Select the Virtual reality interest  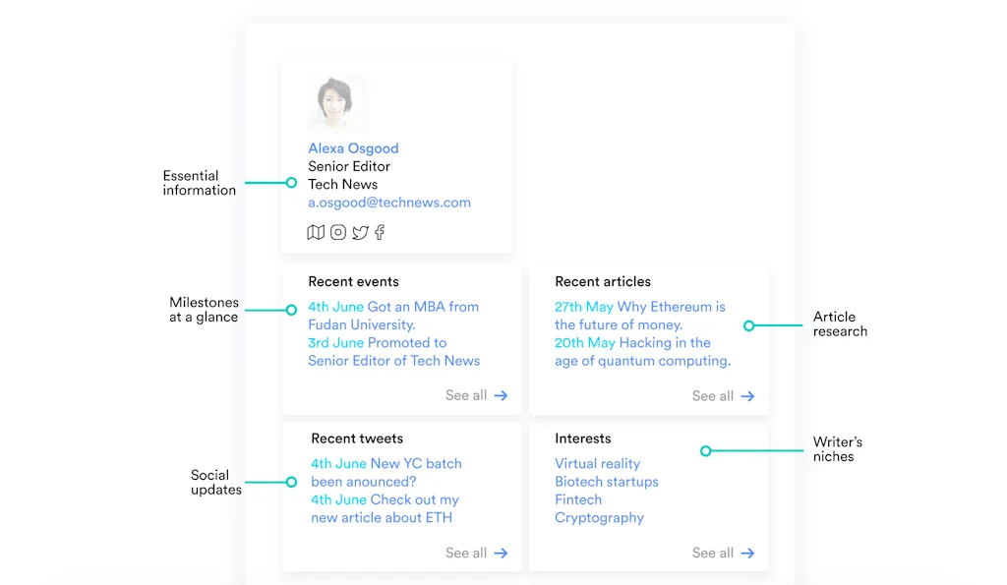click(597, 464)
